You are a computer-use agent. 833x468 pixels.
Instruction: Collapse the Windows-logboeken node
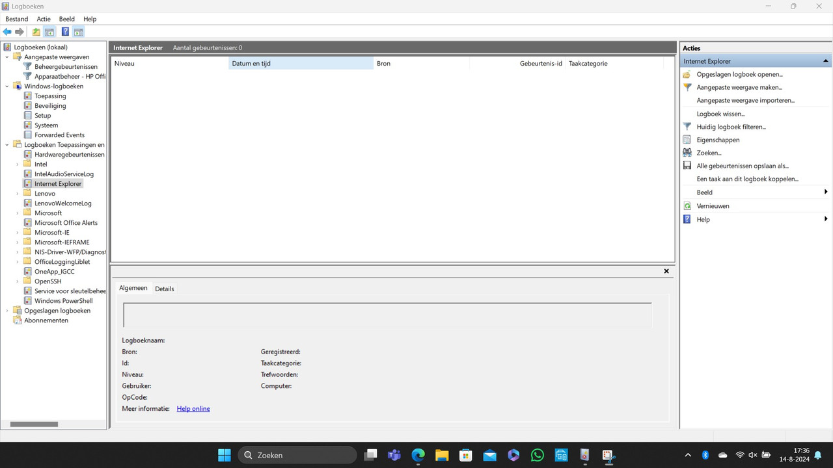(7, 86)
